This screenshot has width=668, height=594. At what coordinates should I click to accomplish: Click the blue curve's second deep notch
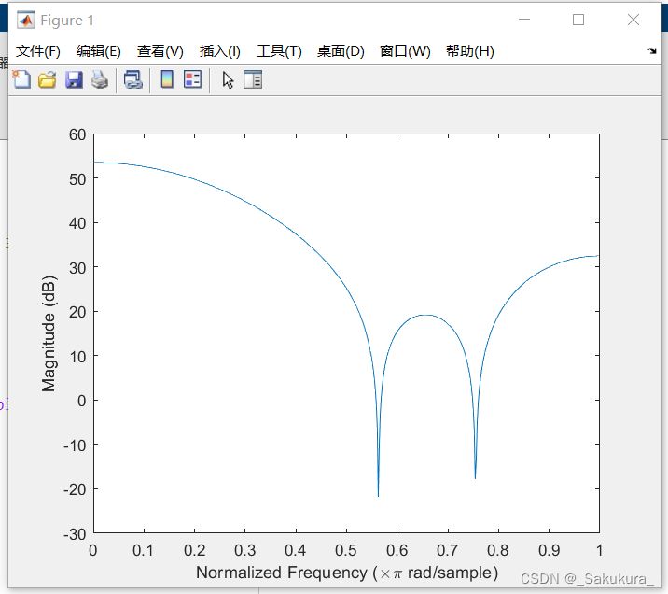475,476
